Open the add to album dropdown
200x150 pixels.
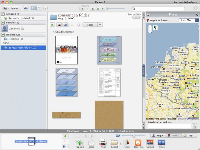point(65,146)
